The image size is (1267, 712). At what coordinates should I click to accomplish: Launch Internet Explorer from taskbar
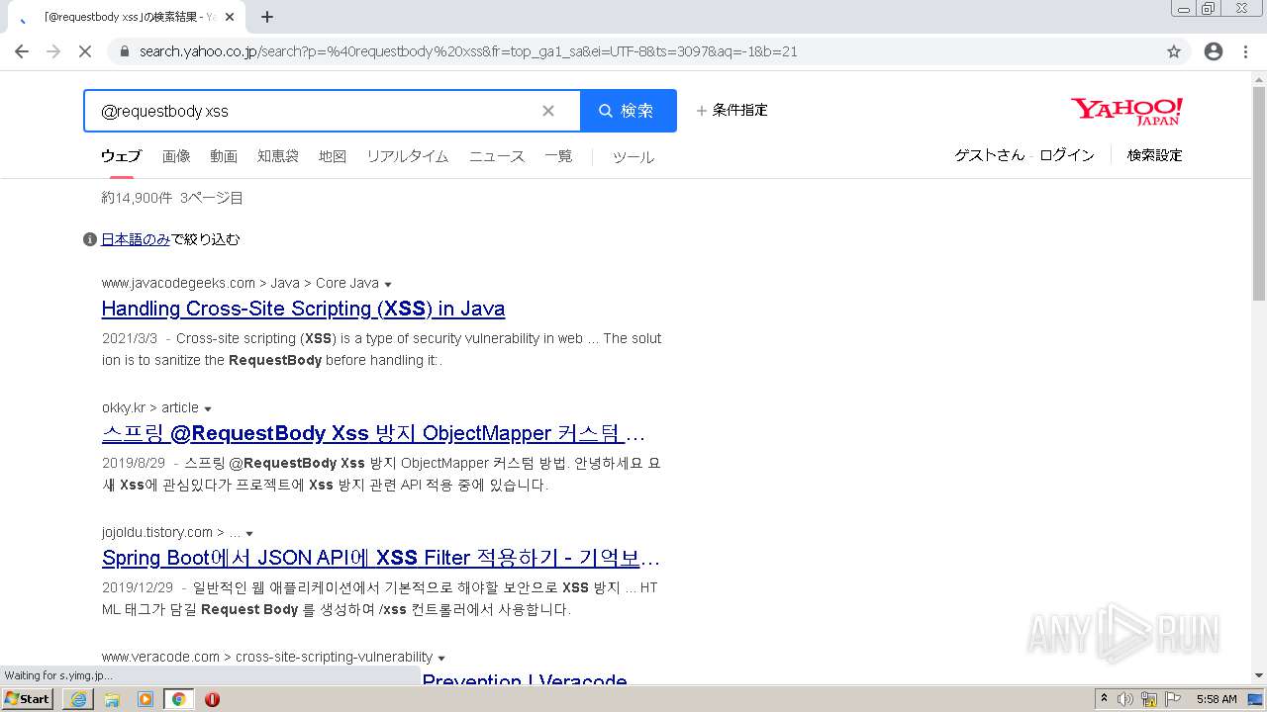[x=78, y=699]
